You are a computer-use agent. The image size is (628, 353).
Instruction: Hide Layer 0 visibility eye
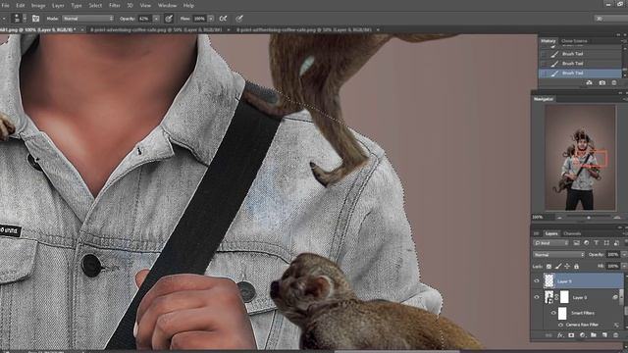(x=537, y=297)
